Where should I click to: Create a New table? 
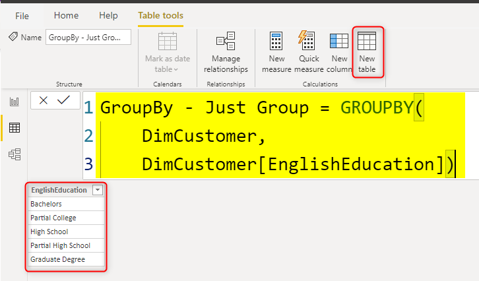(367, 53)
